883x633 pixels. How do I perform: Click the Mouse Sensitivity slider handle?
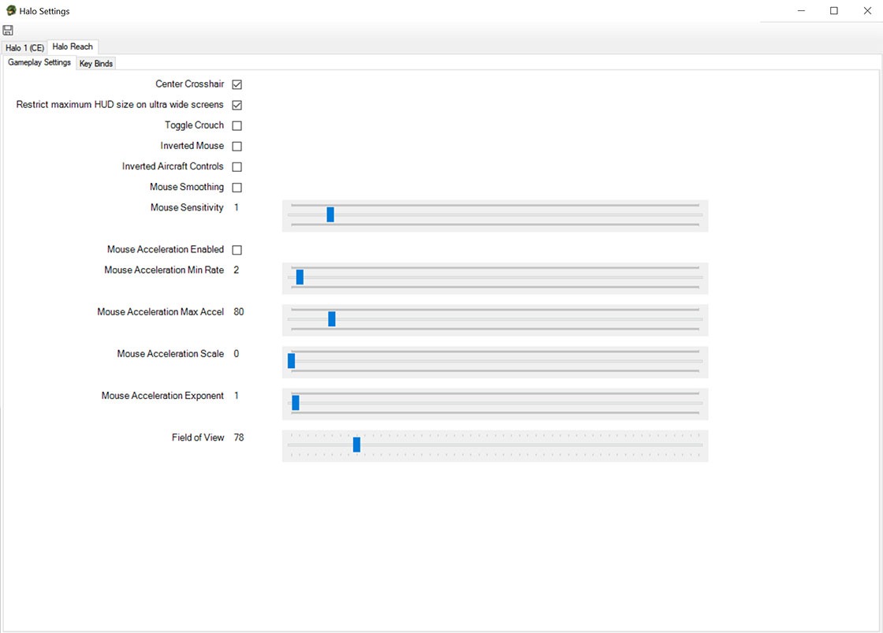(330, 214)
